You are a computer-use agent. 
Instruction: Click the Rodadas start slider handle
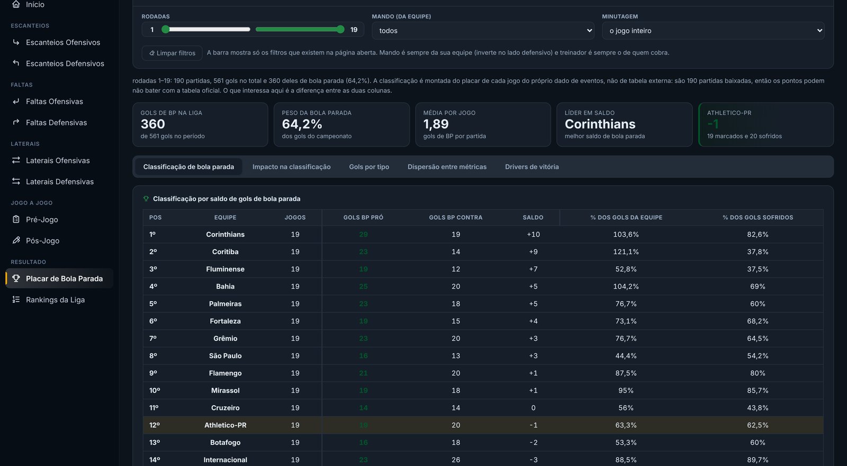point(166,30)
